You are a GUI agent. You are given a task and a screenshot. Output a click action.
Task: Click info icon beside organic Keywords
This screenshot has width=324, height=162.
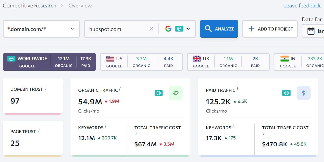point(106,126)
